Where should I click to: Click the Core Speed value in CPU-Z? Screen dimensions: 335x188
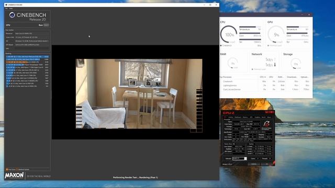[239, 146]
